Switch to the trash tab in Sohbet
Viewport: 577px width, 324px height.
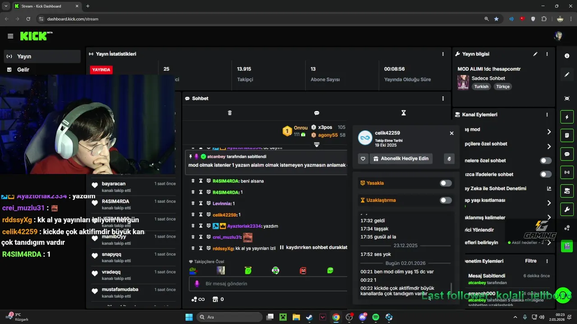coord(230,113)
